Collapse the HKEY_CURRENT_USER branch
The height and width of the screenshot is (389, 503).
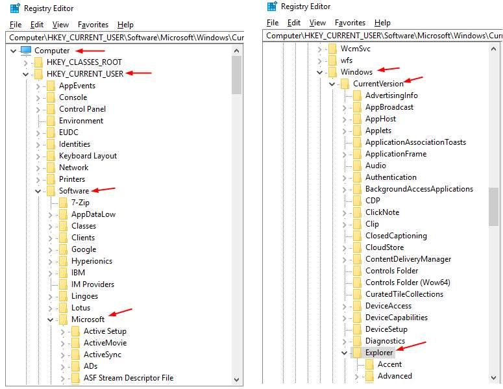pyautogui.click(x=25, y=74)
